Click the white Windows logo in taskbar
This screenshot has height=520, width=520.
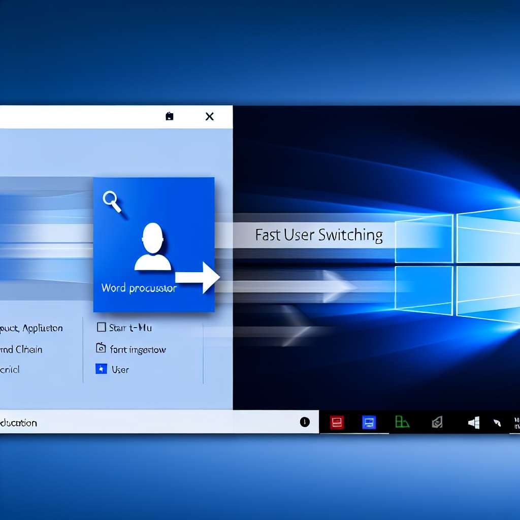tap(474, 422)
